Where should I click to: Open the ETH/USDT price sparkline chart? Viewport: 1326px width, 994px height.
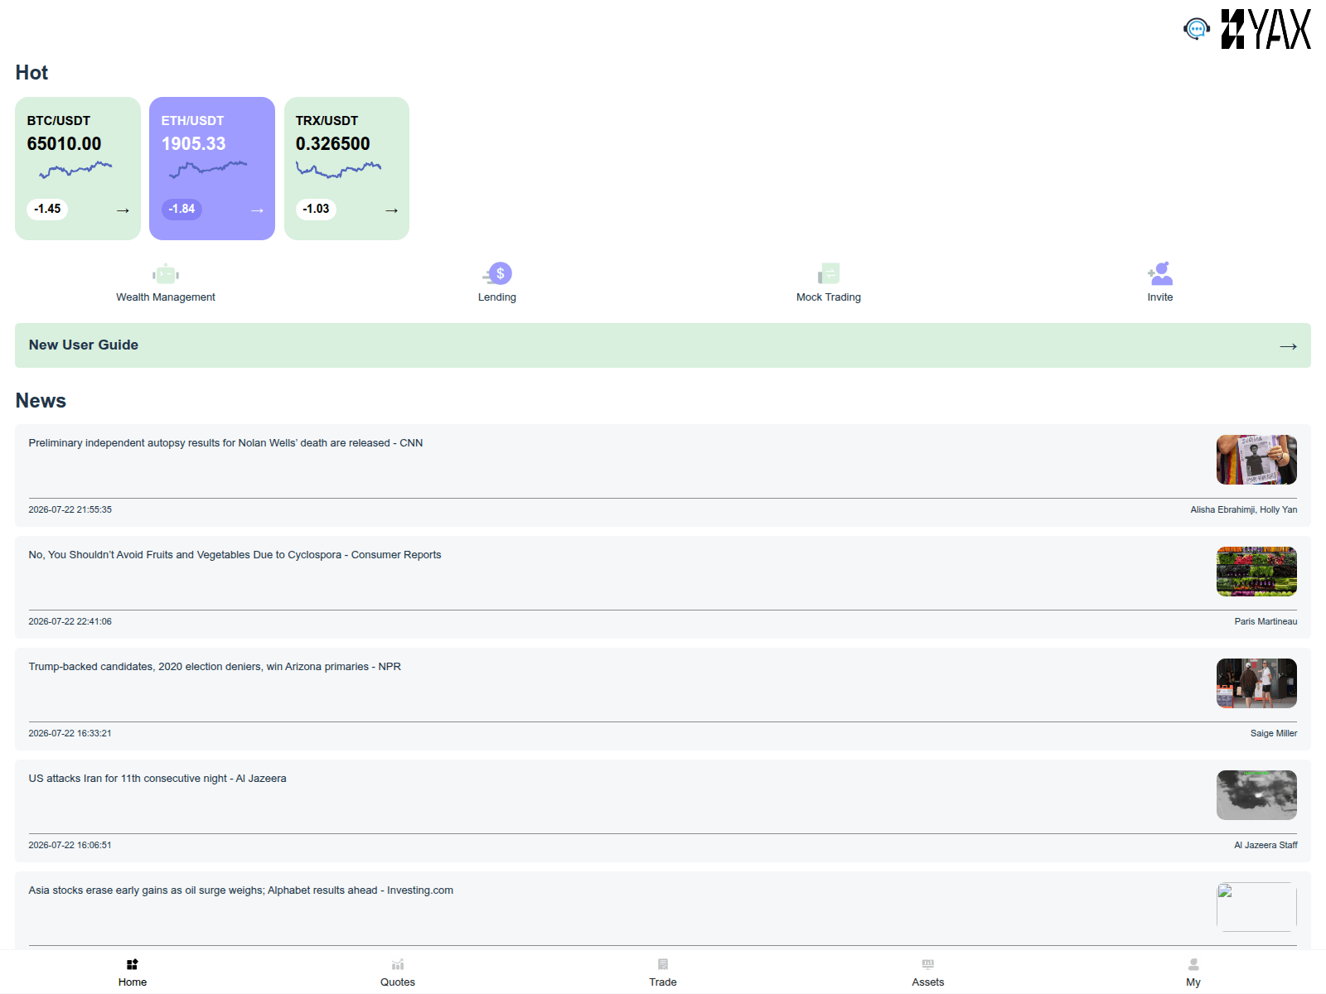(x=208, y=169)
